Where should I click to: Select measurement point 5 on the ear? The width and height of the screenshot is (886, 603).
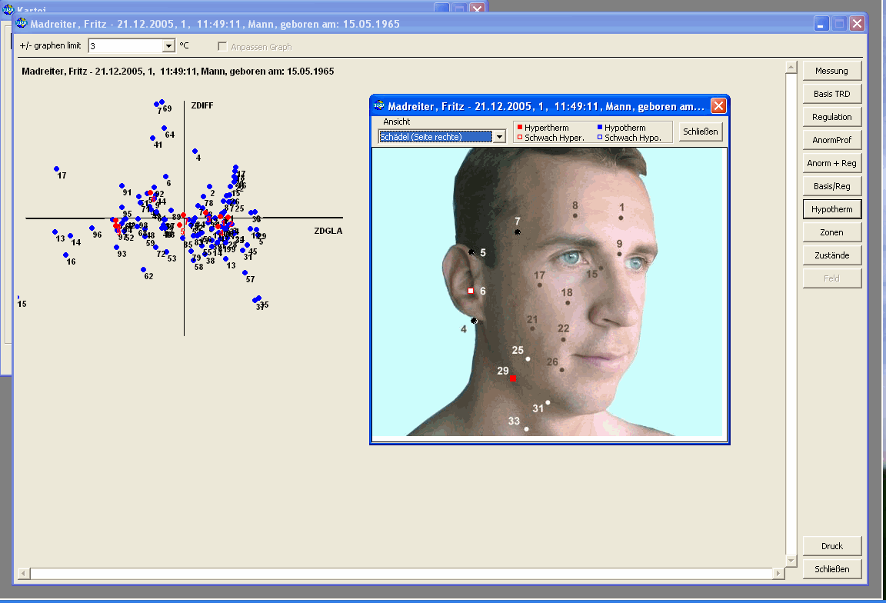tap(471, 252)
